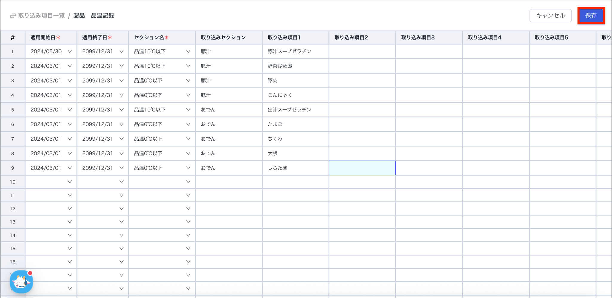Select the cell 野菜炒め煮
This screenshot has height=298, width=612.
[x=296, y=66]
